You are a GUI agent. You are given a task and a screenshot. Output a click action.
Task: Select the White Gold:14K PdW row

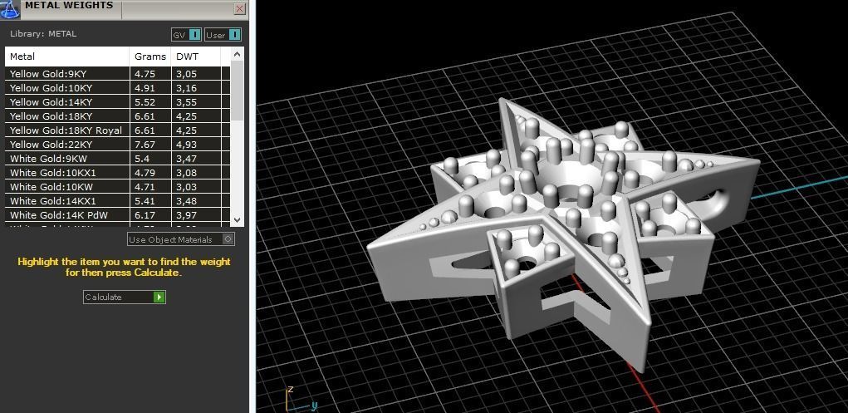[117, 215]
